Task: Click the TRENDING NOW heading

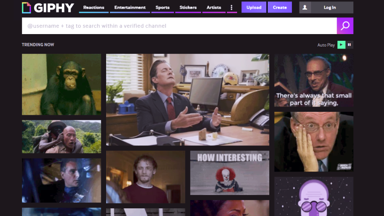Action: pyautogui.click(x=38, y=45)
